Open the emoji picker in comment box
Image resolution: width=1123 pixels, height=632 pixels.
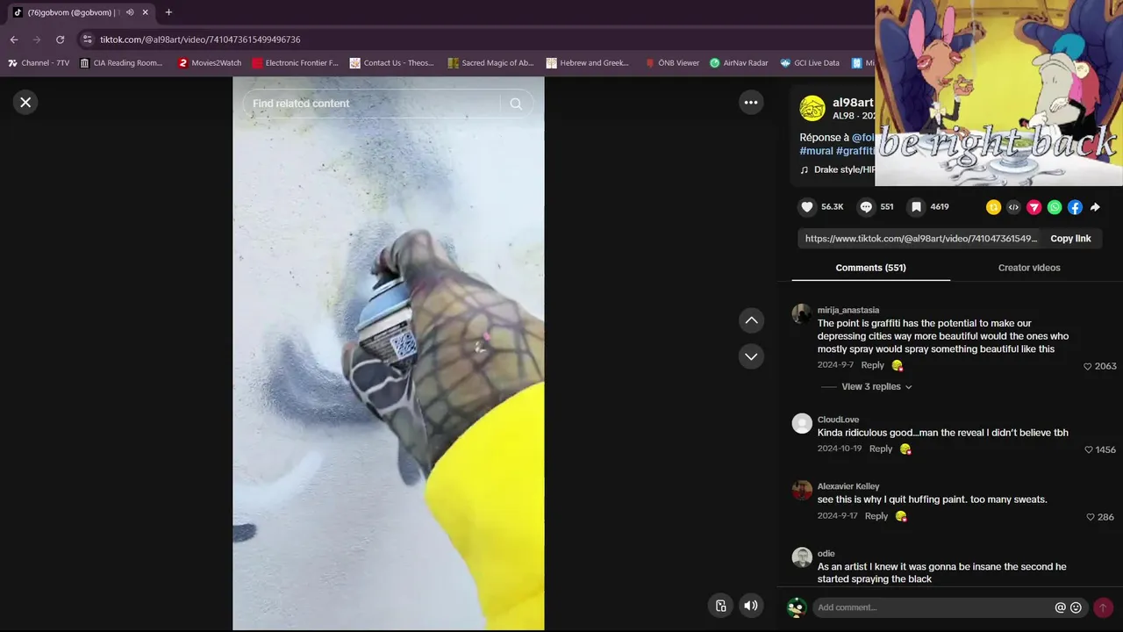point(1076,607)
